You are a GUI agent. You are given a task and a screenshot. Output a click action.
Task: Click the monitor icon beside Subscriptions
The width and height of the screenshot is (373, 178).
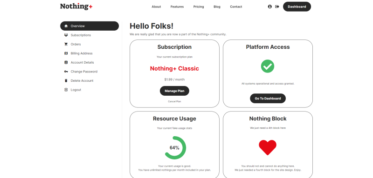point(66,35)
